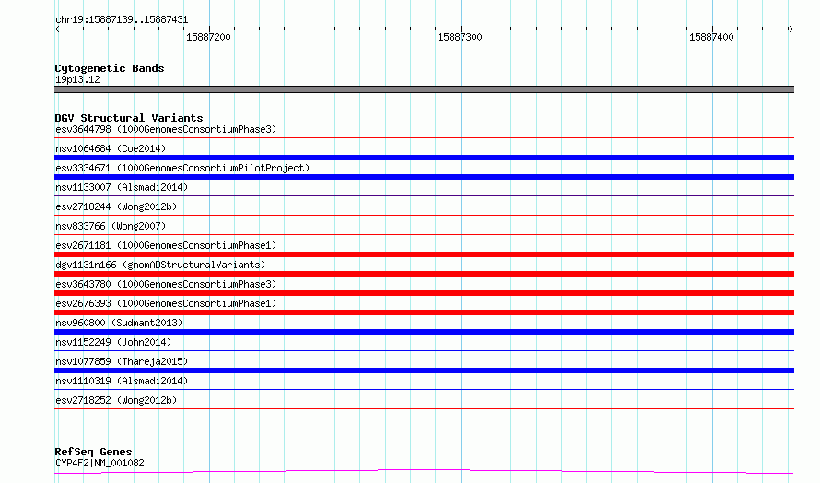
Task: Click the chr19:15887139..15887431 region label
Action: (122, 20)
